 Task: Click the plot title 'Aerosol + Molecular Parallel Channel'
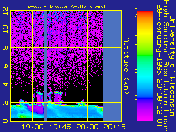pos(66,7)
